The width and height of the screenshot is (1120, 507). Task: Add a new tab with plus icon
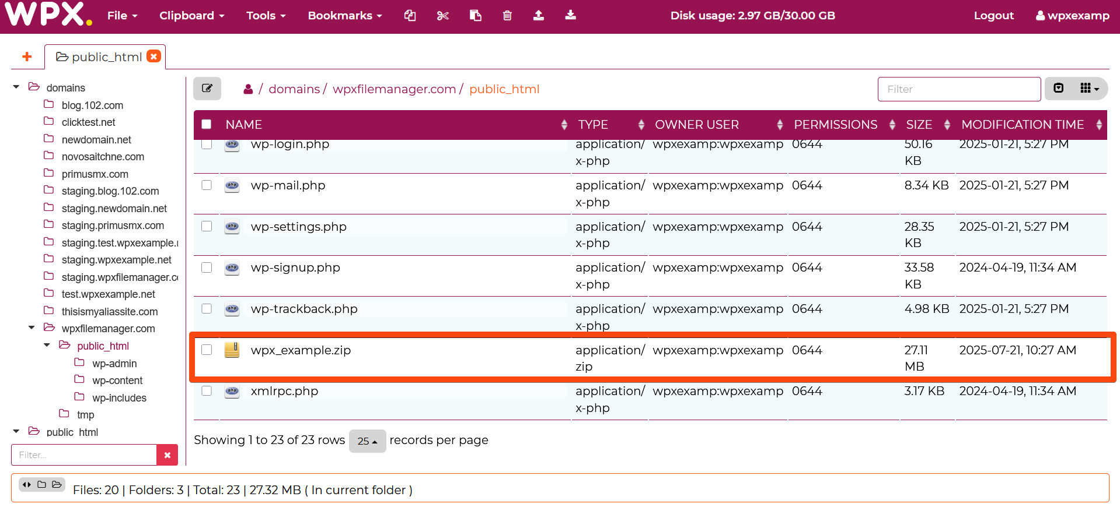click(x=27, y=57)
